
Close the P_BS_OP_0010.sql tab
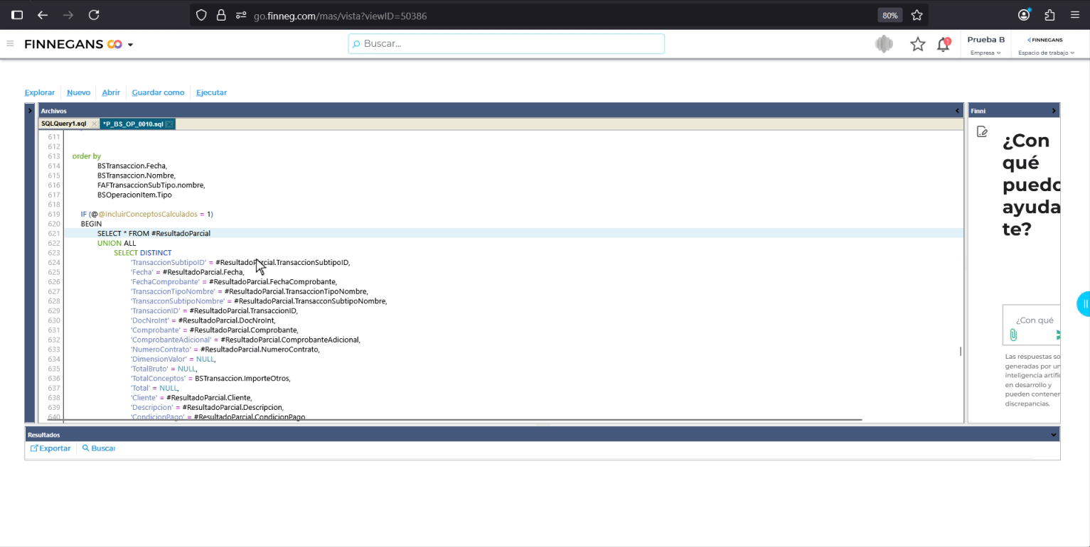coord(169,124)
